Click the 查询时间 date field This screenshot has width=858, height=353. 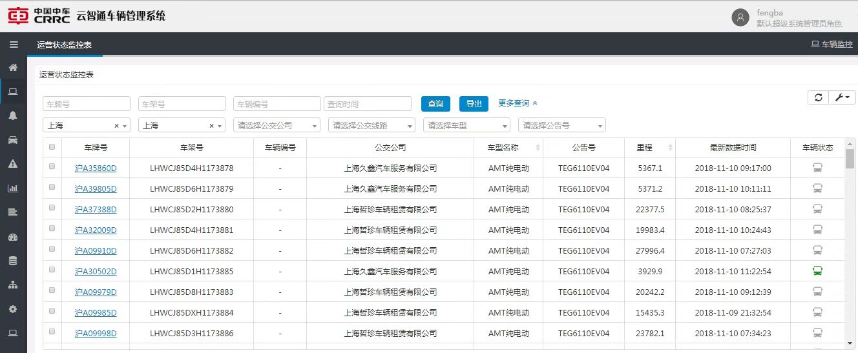(367, 104)
